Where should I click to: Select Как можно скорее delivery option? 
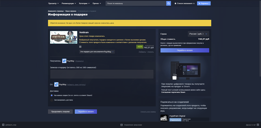[52, 95]
